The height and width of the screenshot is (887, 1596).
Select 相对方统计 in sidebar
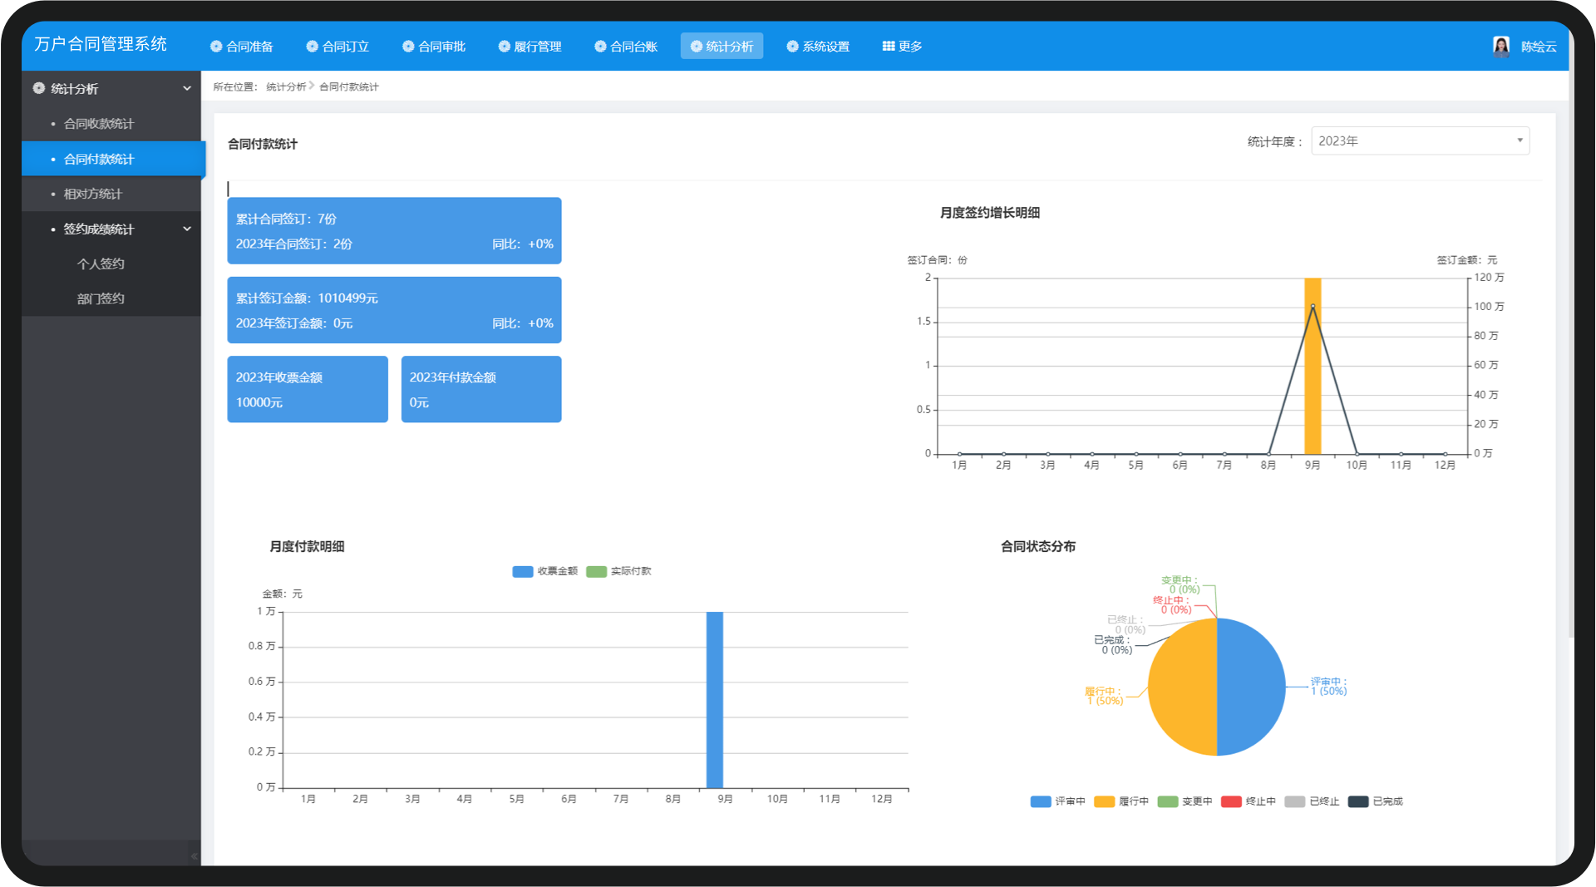(x=111, y=194)
